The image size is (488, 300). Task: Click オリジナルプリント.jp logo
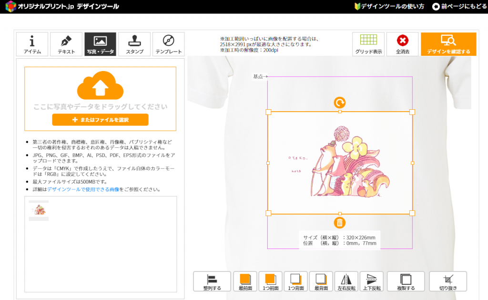[62, 6]
